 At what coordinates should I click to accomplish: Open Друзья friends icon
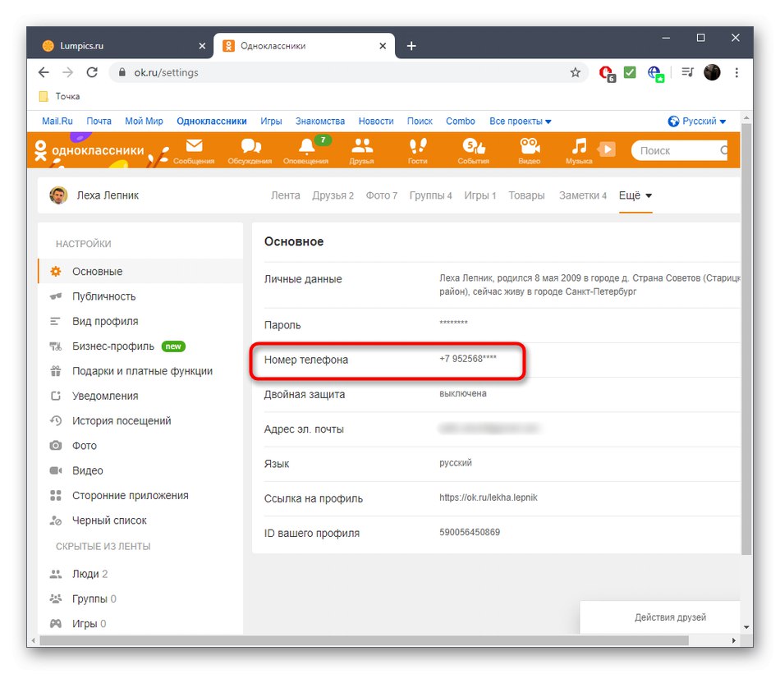[361, 150]
